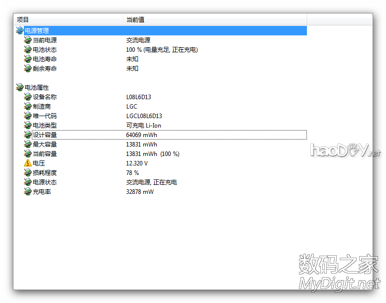Click the LGCL08L6D13 unique code value

[x=144, y=116]
